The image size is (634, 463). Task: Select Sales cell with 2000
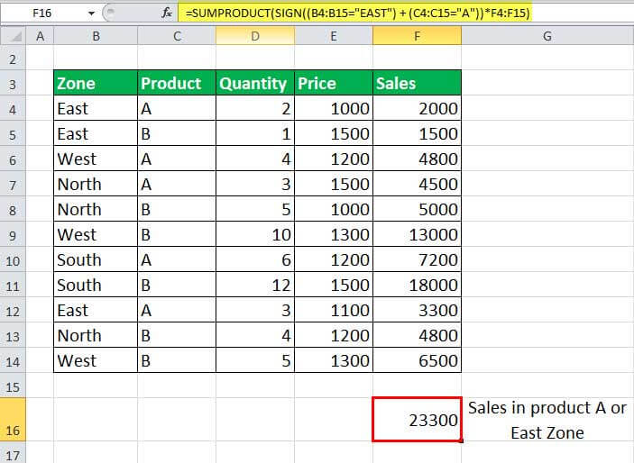point(417,108)
